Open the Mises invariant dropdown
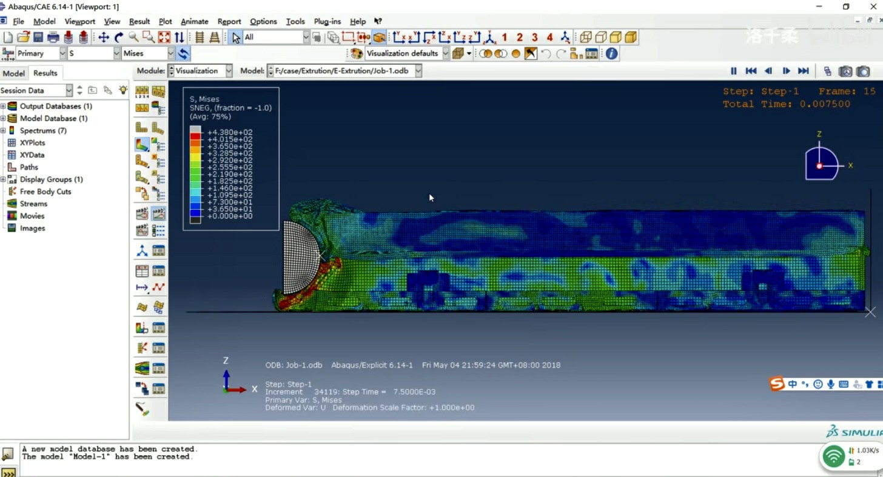The image size is (883, 477). coord(171,54)
